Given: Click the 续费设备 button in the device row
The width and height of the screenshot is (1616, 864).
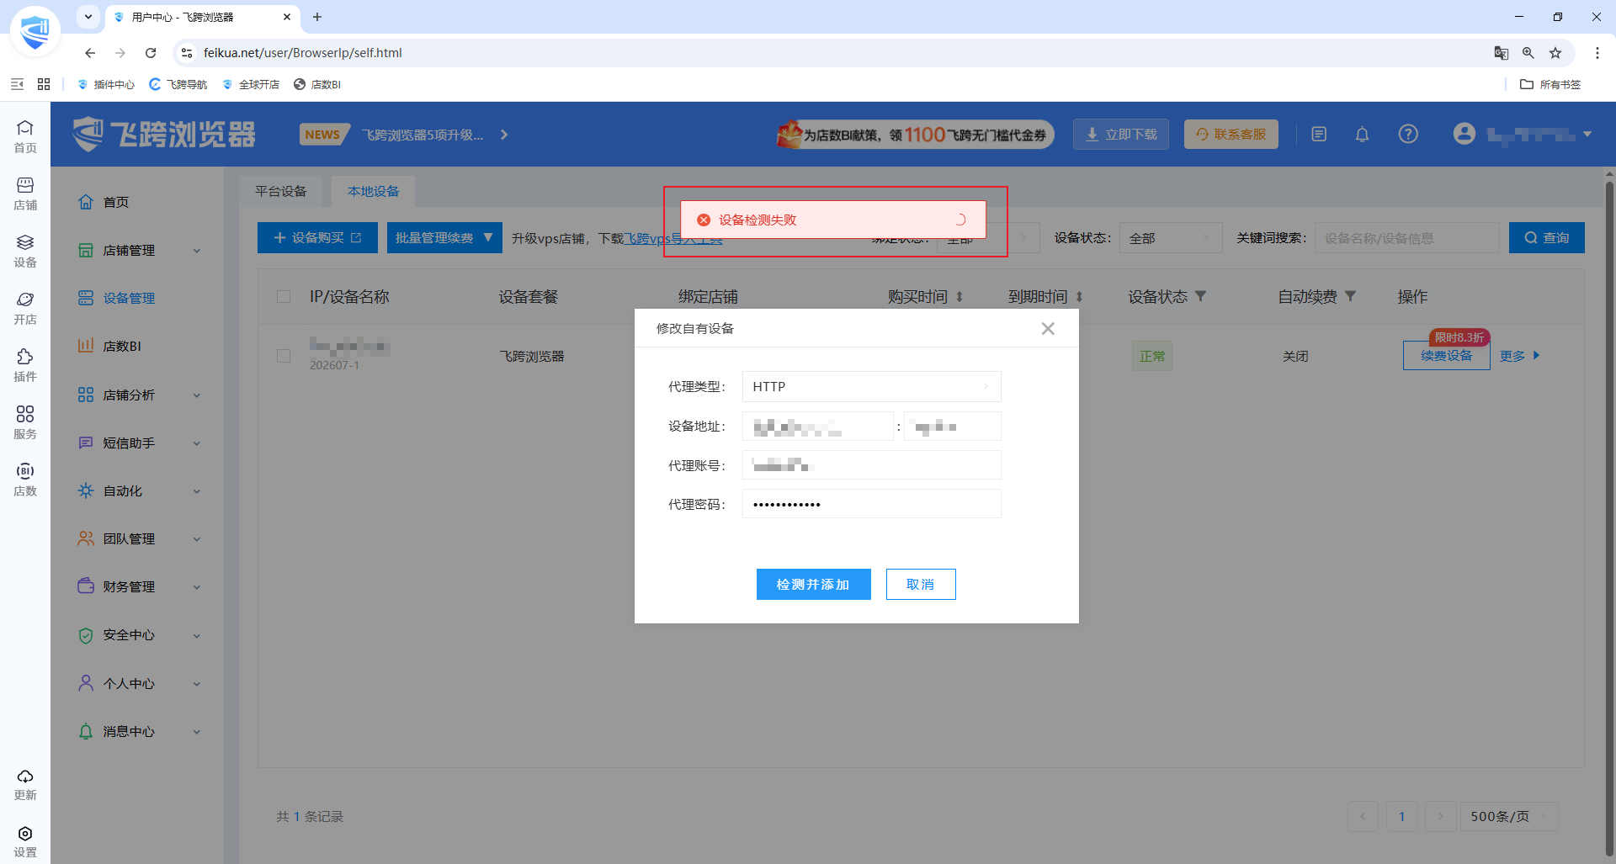Looking at the screenshot, I should tap(1446, 356).
